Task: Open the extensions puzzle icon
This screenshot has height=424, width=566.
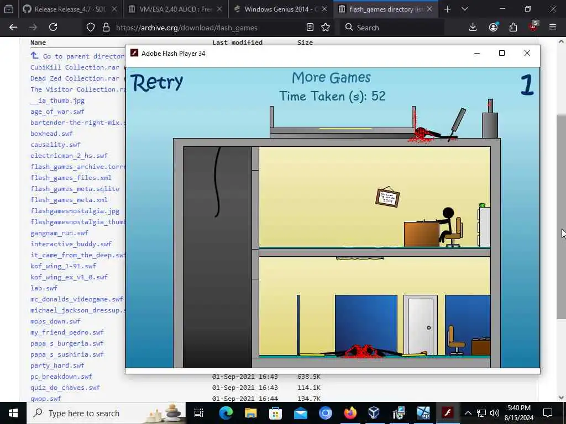Action: [x=513, y=28]
